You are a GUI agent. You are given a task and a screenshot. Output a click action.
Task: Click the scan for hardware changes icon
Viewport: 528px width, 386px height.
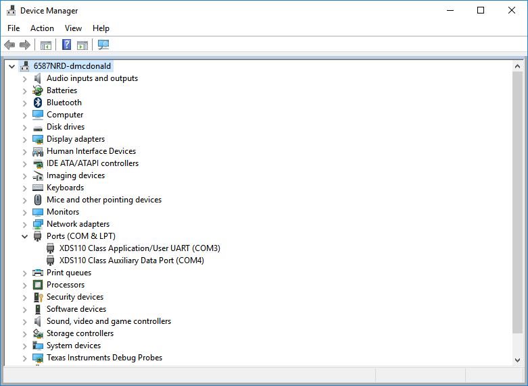click(103, 45)
